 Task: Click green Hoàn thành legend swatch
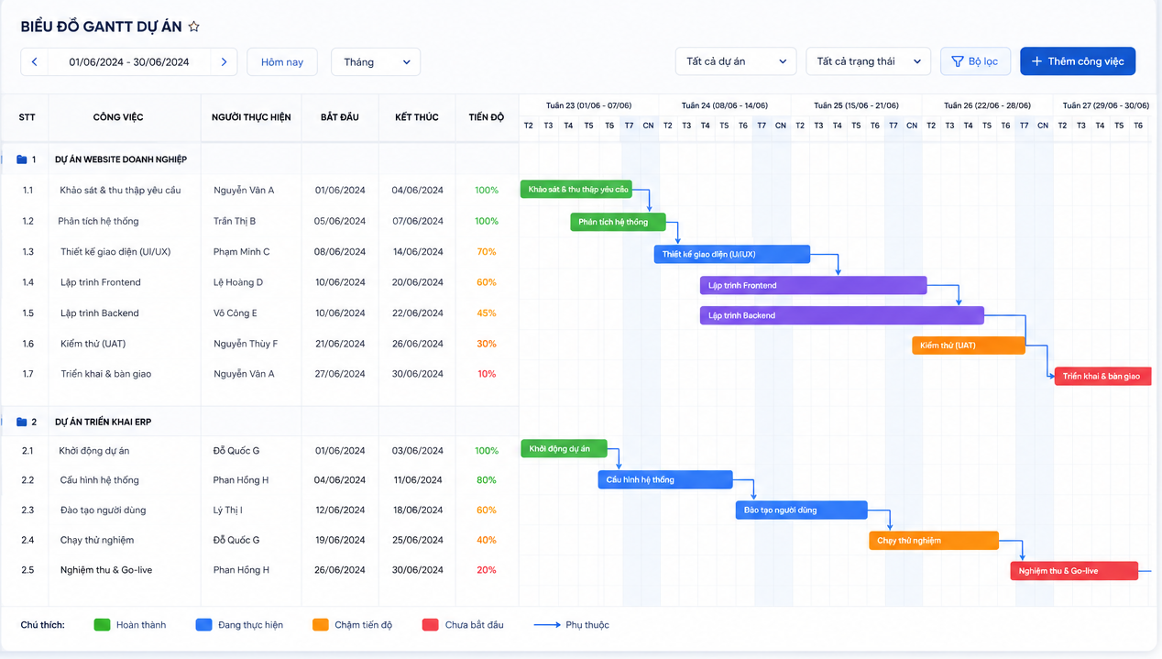(102, 625)
